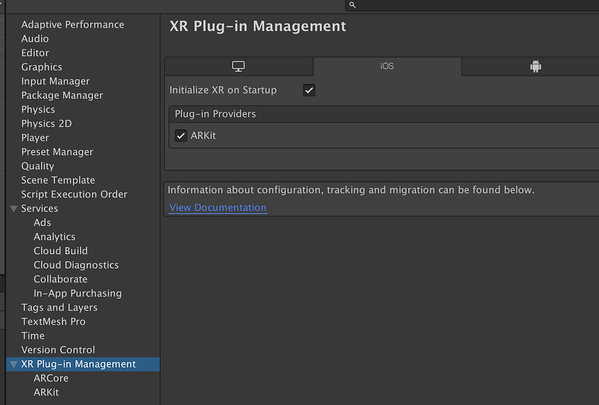Toggle Initialize XR on Startup checkbox
This screenshot has width=599, height=405.
click(x=309, y=91)
